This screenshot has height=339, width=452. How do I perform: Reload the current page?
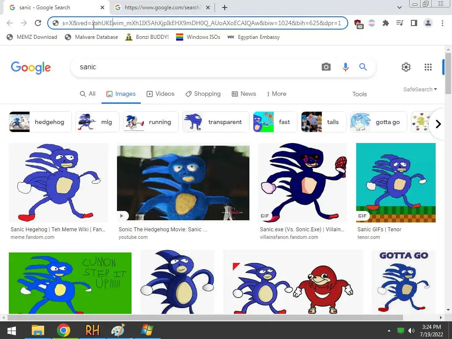point(38,23)
